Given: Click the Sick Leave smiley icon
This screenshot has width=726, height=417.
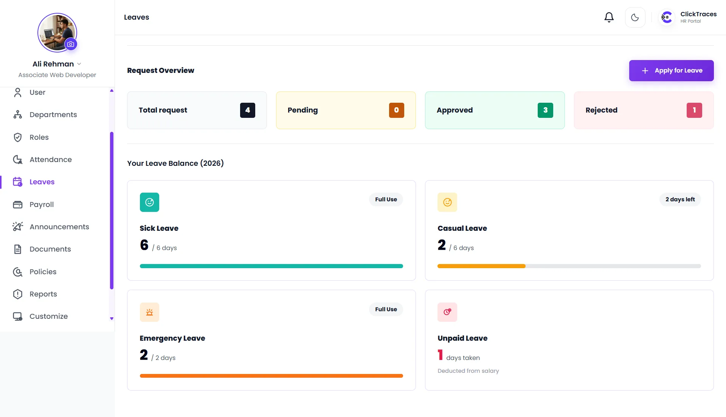Looking at the screenshot, I should click(x=149, y=202).
